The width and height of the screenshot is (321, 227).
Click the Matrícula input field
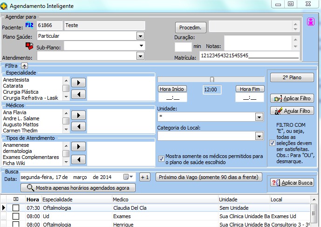point(249,55)
